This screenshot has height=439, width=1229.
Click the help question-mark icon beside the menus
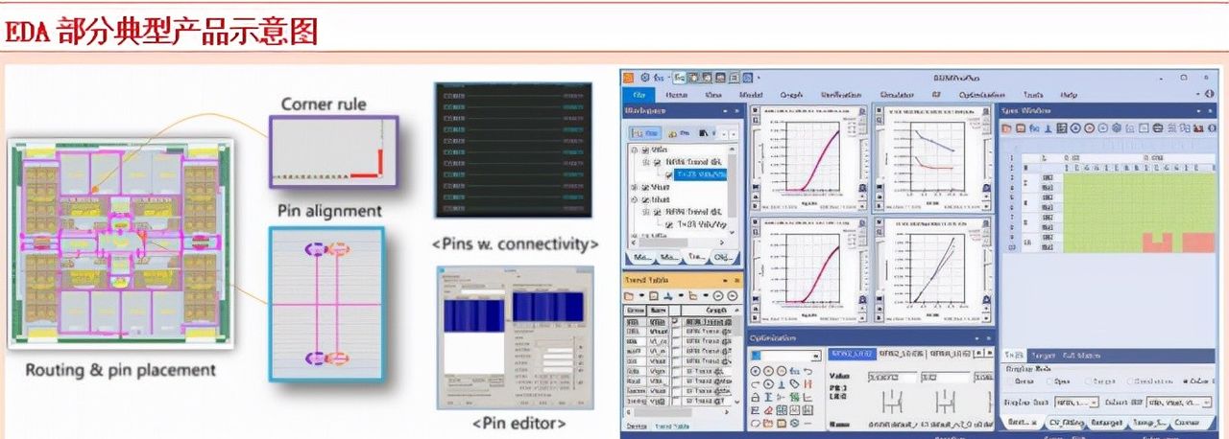point(1209,94)
